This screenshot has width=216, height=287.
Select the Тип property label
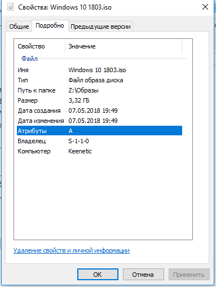coord(23,80)
